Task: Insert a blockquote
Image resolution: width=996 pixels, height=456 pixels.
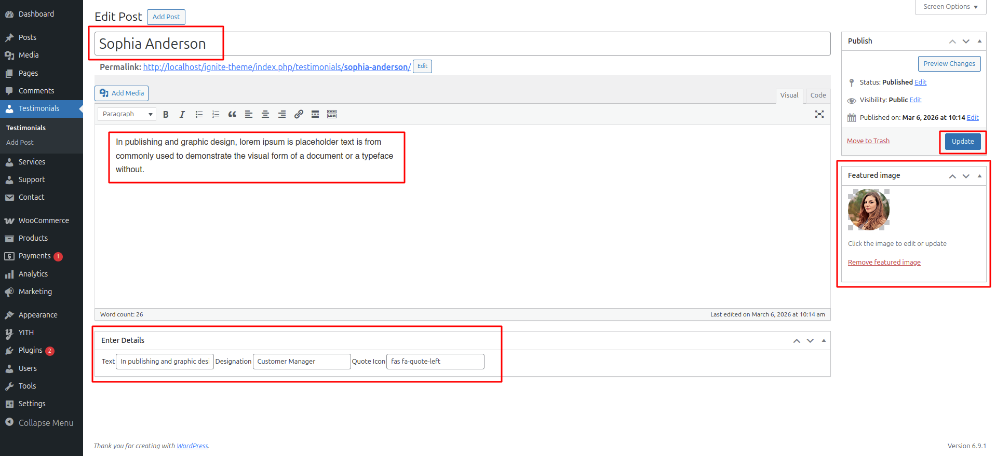Action: pos(232,114)
